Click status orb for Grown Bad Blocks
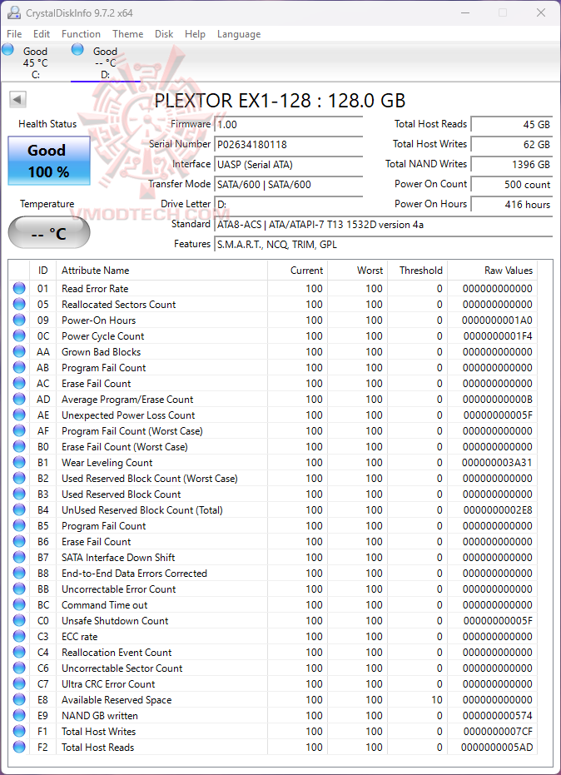This screenshot has width=561, height=775. point(19,351)
